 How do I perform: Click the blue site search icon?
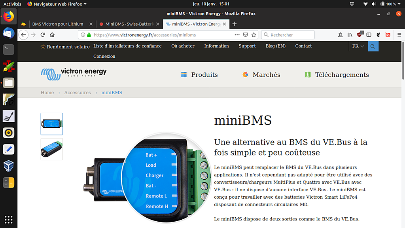coord(373,46)
